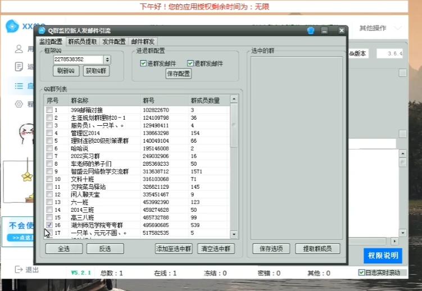This screenshot has height=291, width=422.
Task: Enable 进群发邮件 checkbox
Action: pos(143,63)
